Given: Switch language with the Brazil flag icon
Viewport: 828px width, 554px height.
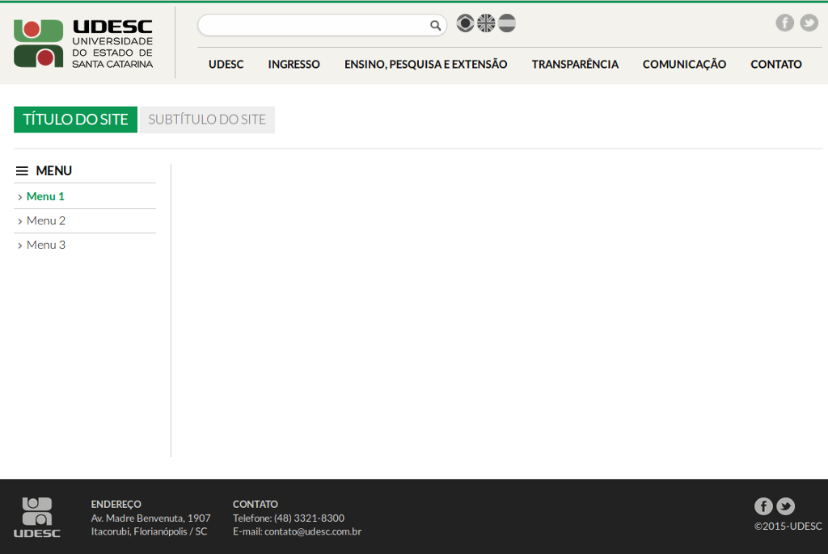Looking at the screenshot, I should coord(465,23).
